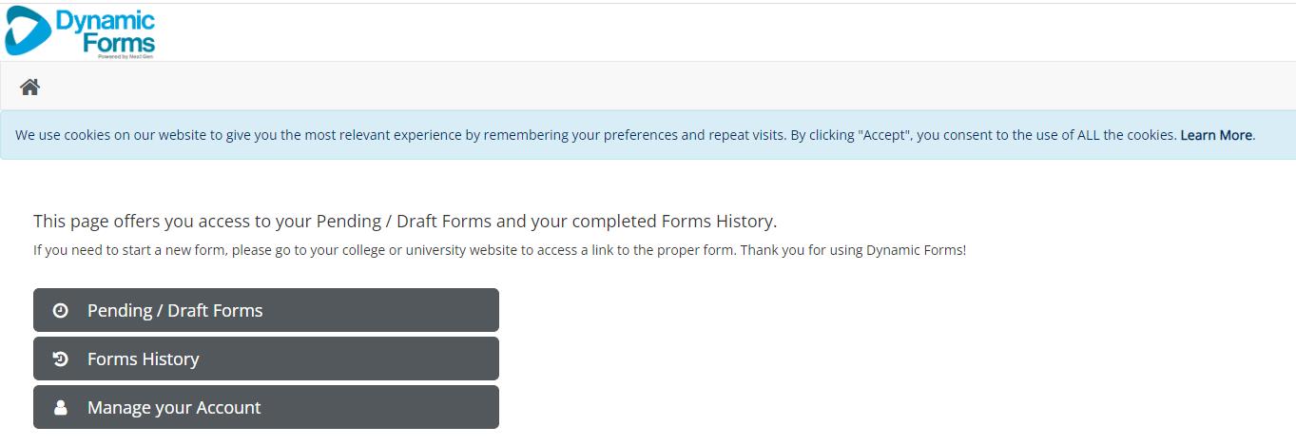The height and width of the screenshot is (446, 1296).
Task: Go to Manage your Account
Action: [x=174, y=407]
